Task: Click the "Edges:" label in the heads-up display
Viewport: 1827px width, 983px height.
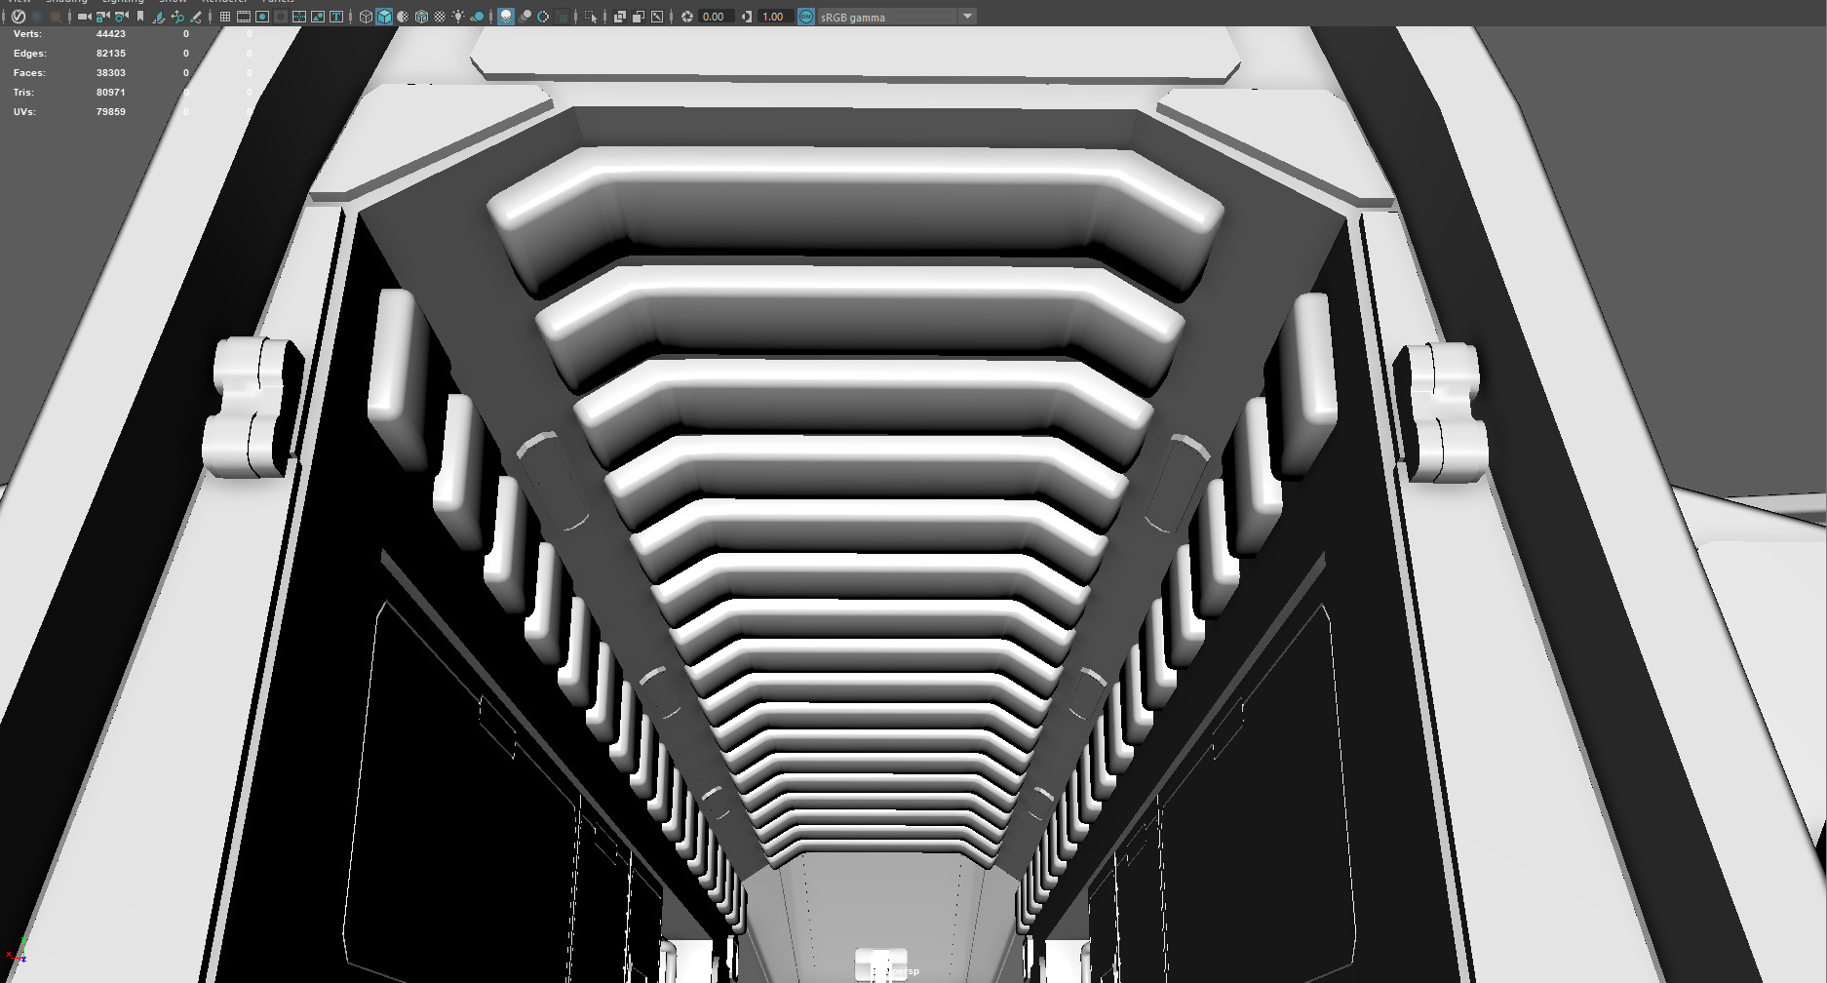Action: [30, 54]
